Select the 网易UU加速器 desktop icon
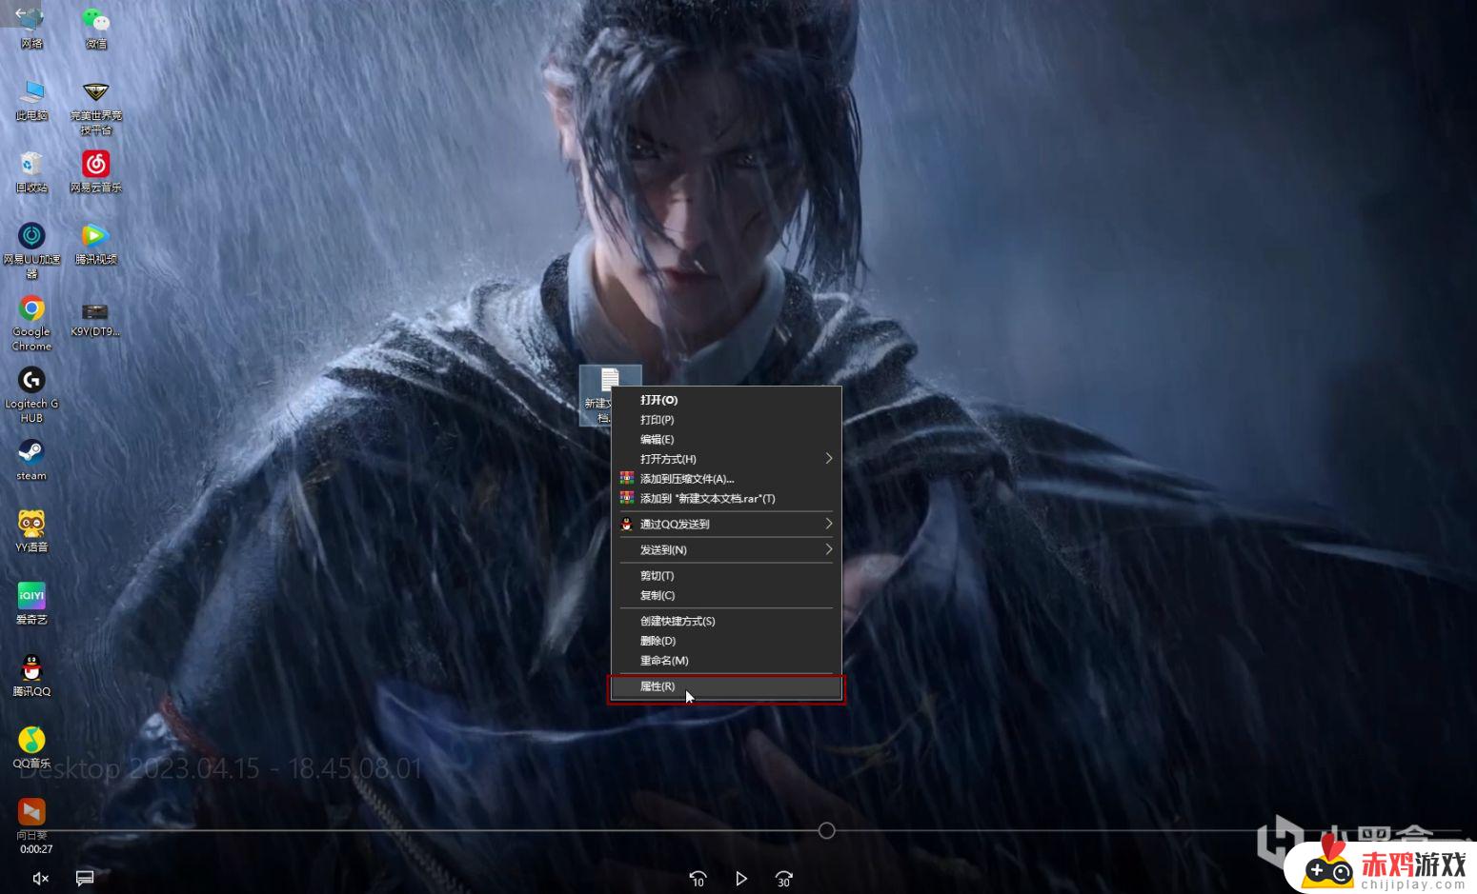Screen dimensions: 1477x894 31,250
